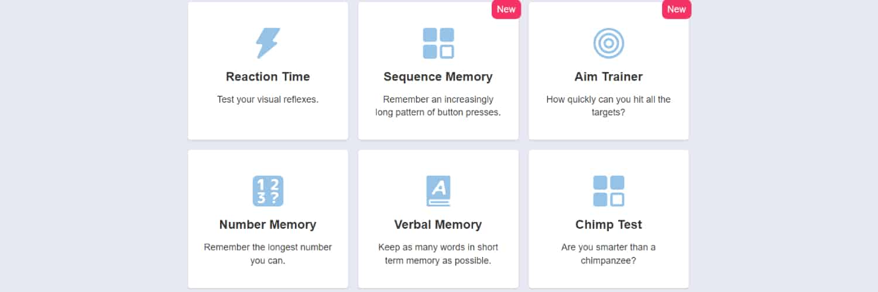Open the Number Memory title link

point(268,225)
